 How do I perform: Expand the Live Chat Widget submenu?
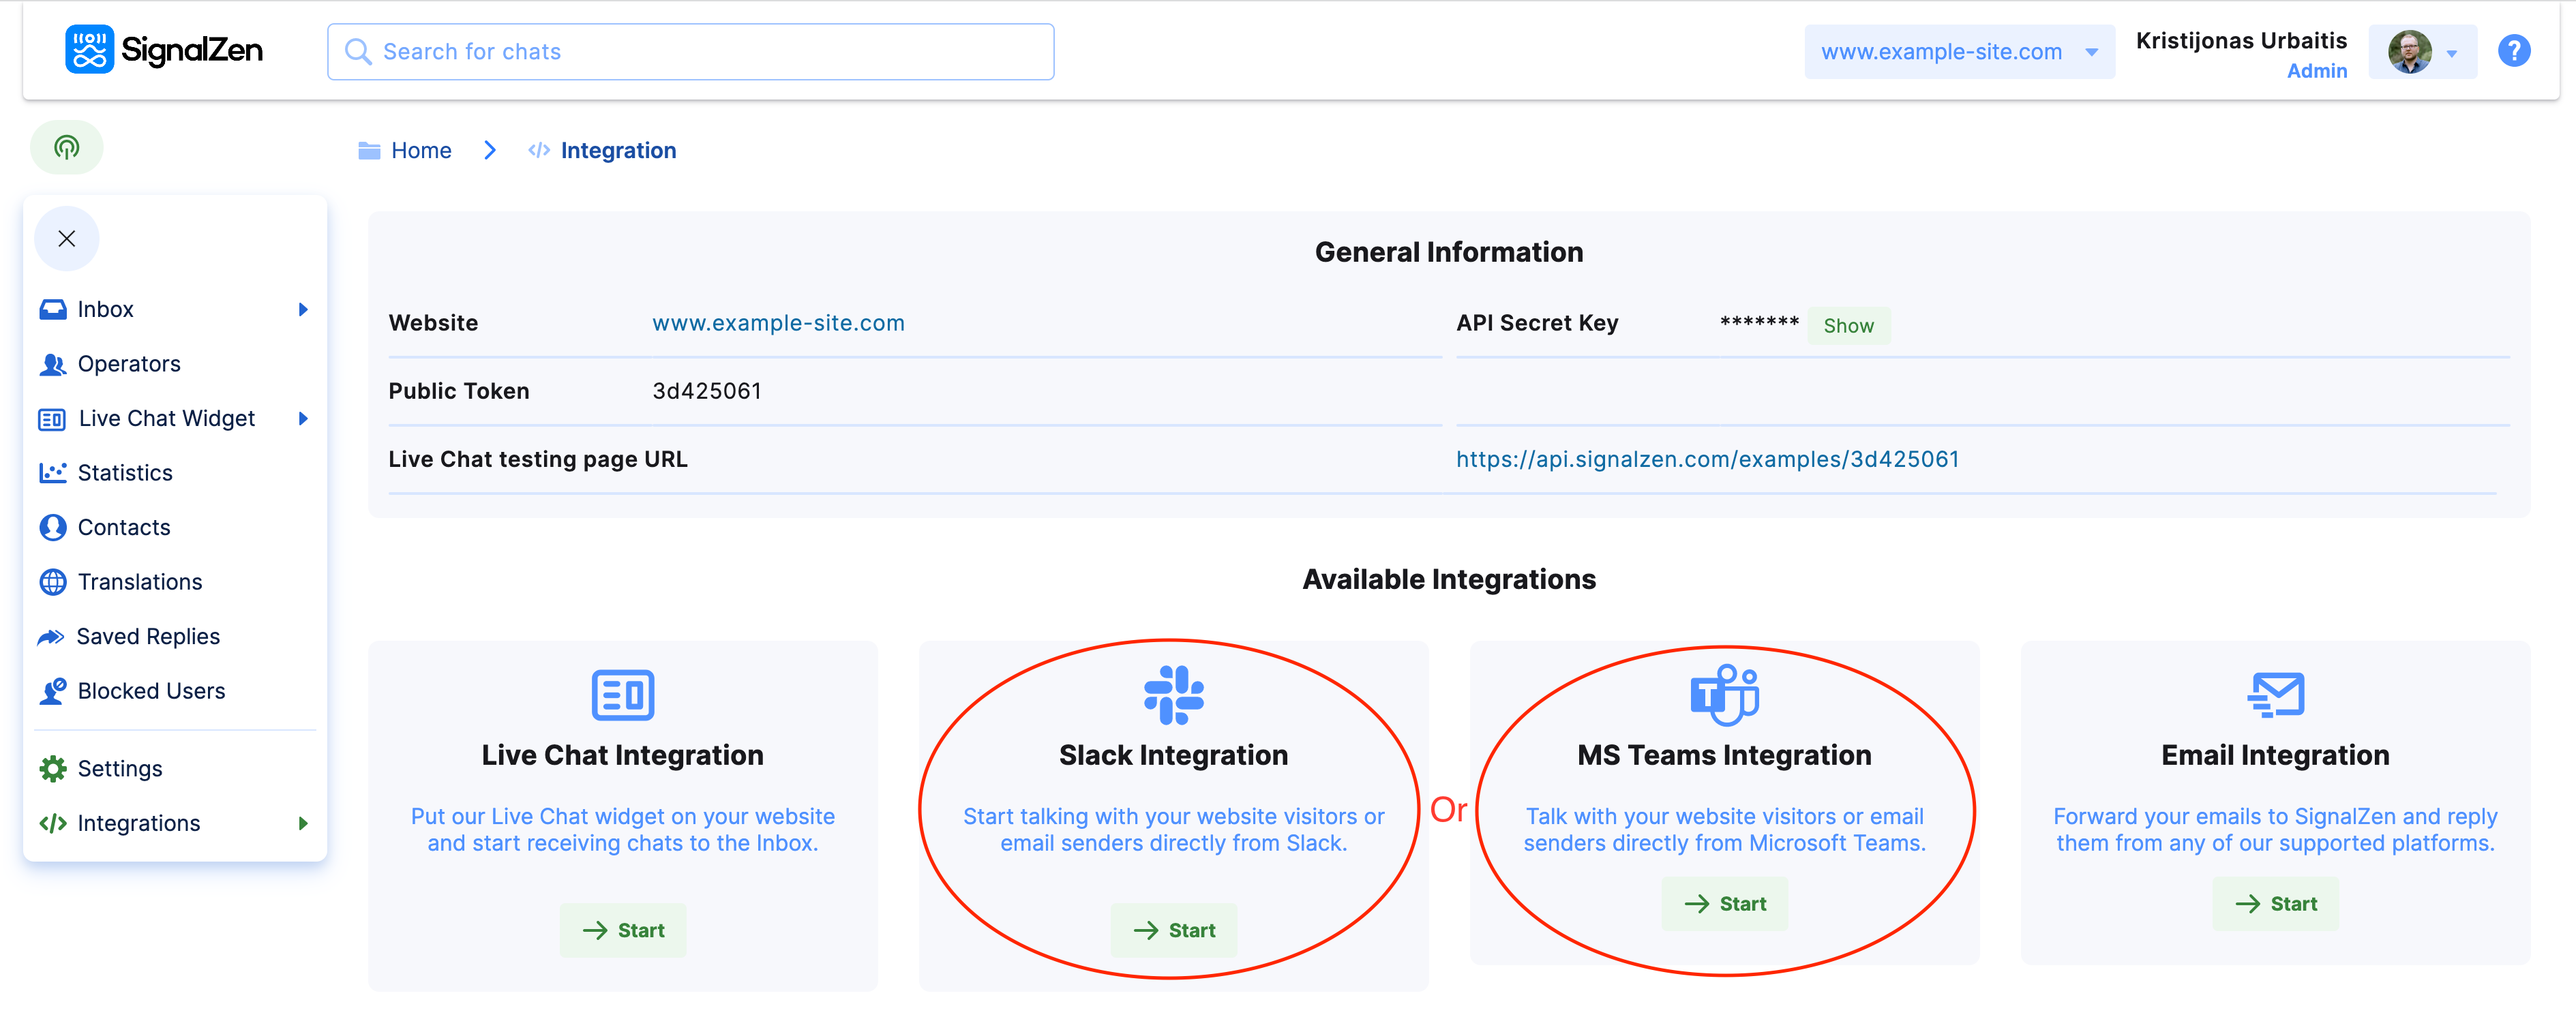point(303,418)
